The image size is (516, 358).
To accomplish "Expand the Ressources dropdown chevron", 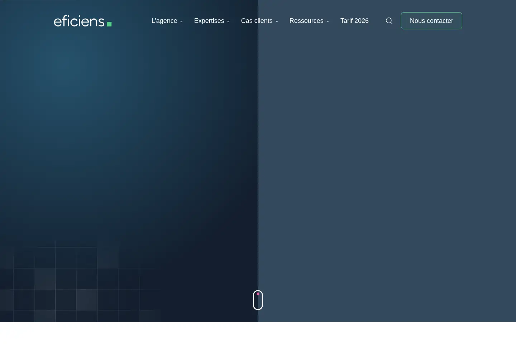I will 328,21.
